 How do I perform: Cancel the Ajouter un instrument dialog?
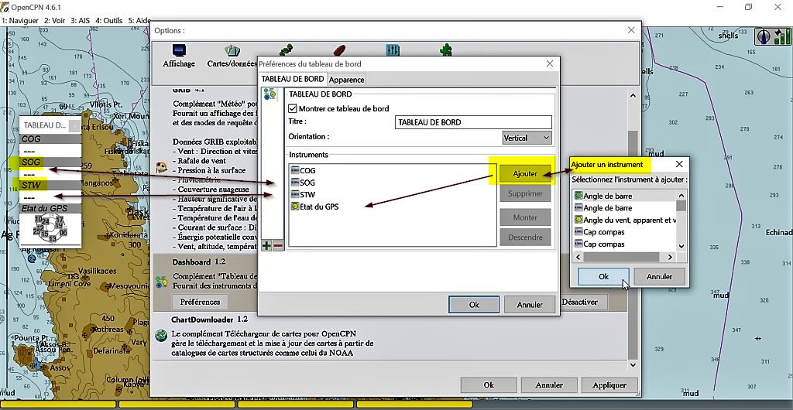point(660,277)
